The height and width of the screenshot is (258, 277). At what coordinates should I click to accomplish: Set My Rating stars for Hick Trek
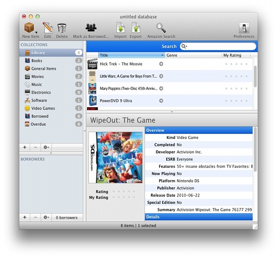tap(236, 64)
